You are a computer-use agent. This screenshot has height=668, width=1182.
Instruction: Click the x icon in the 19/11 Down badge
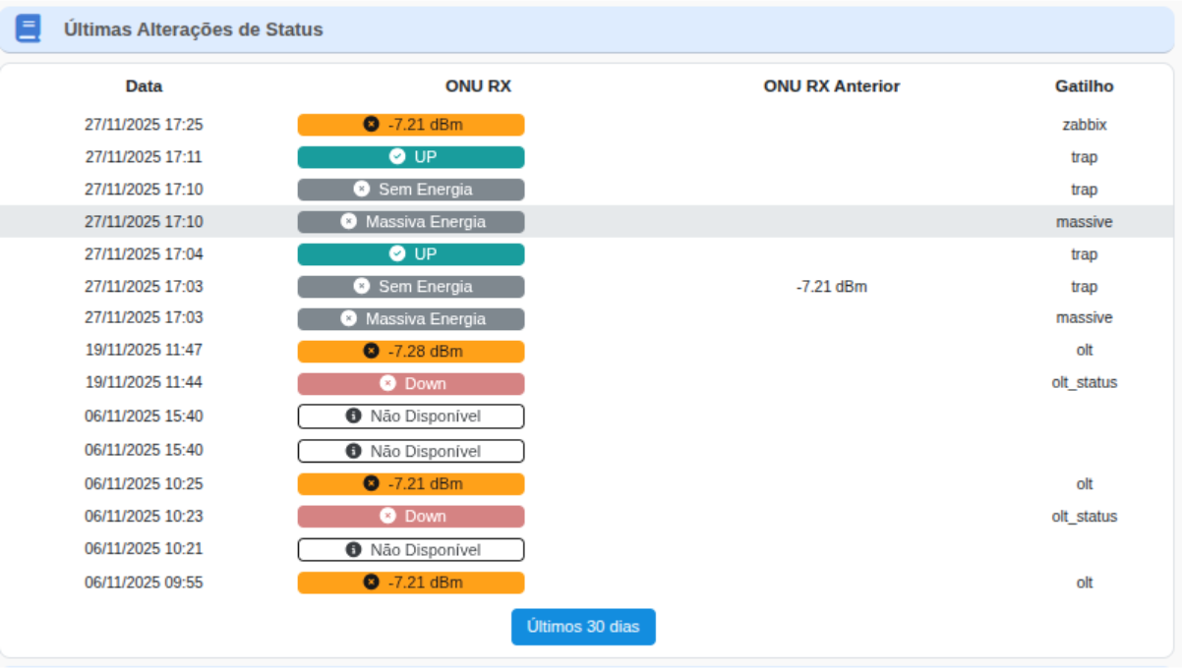click(387, 383)
